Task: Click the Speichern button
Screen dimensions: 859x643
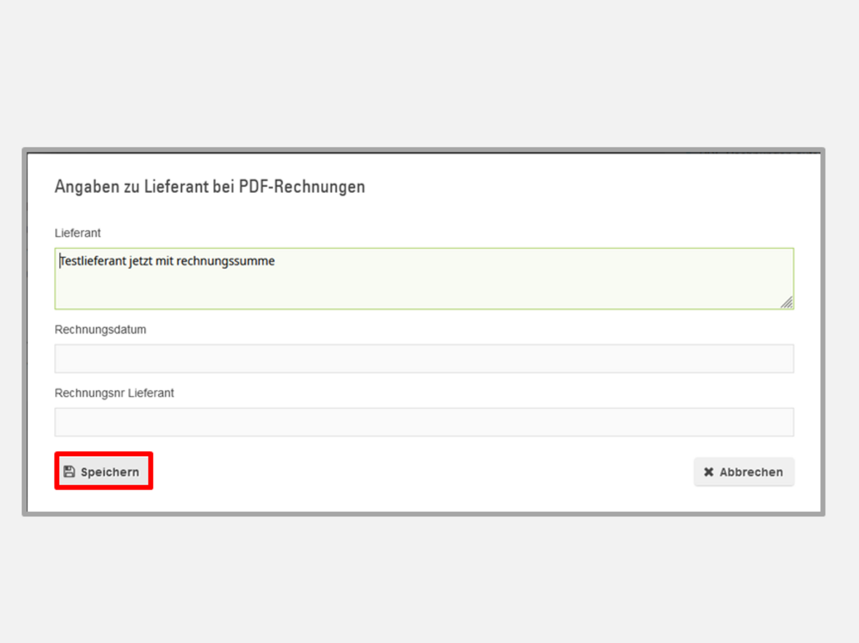Action: (x=103, y=471)
